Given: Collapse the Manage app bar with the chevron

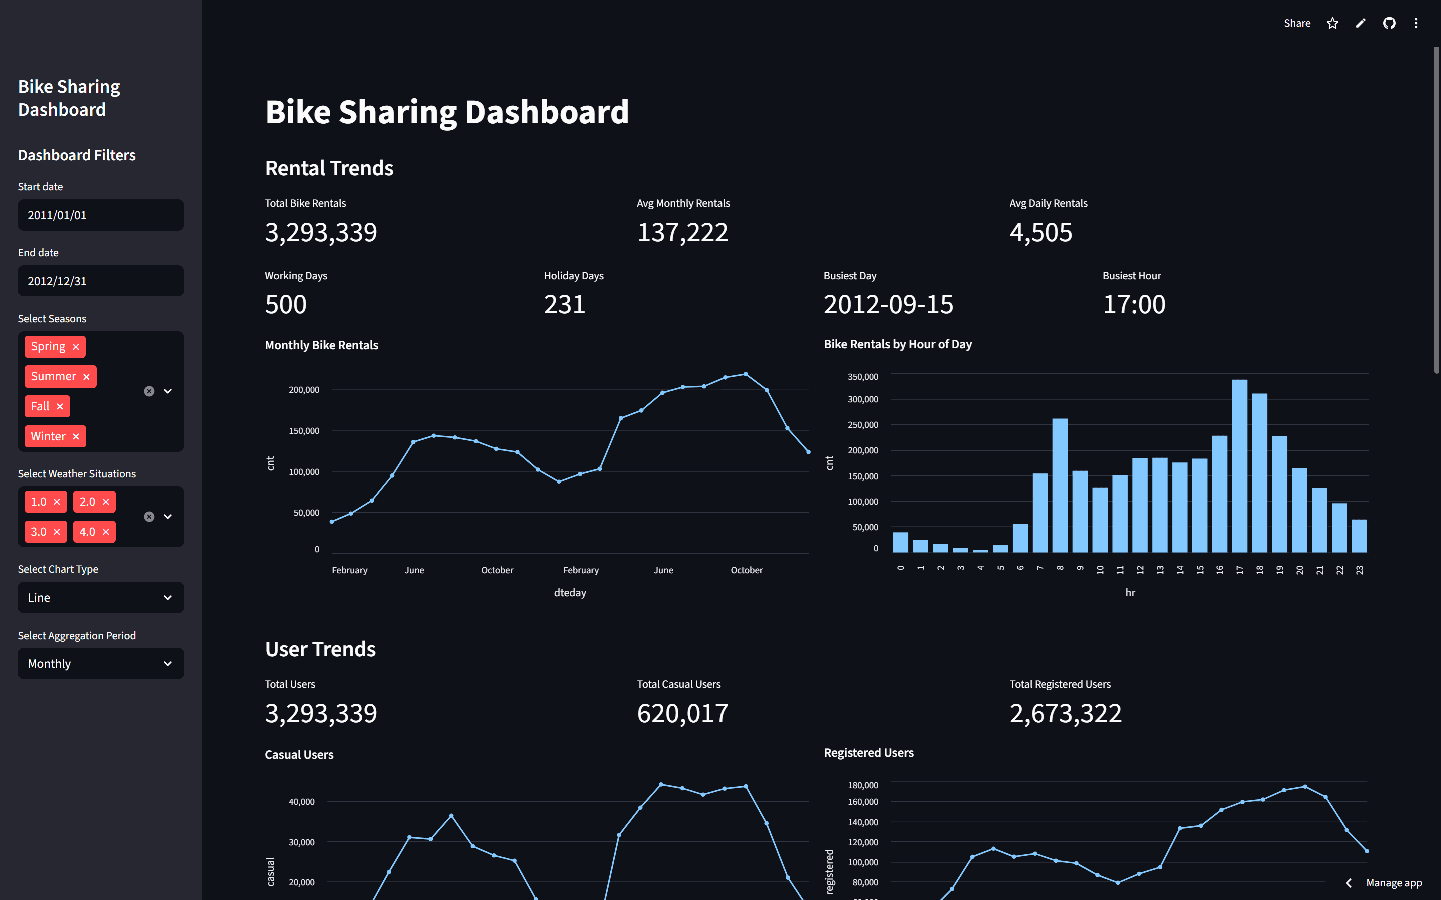Looking at the screenshot, I should pos(1349,883).
